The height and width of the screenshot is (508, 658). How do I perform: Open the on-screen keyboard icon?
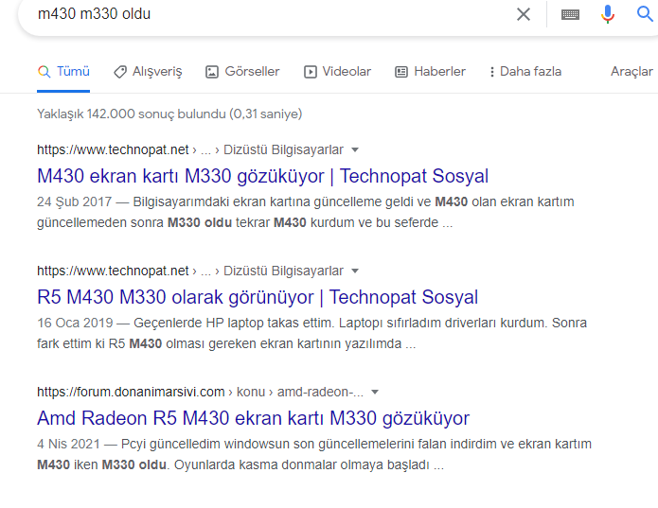570,15
